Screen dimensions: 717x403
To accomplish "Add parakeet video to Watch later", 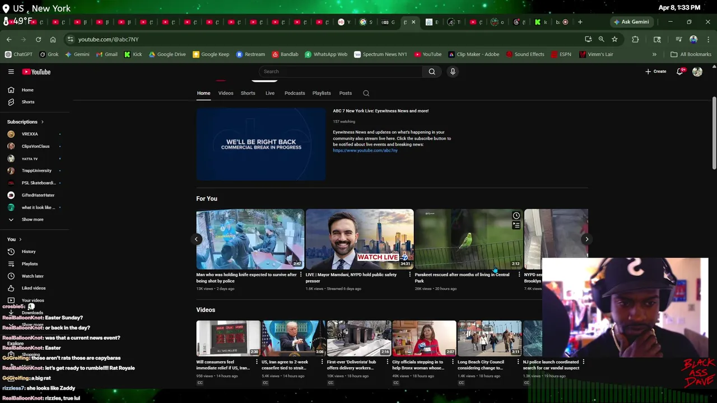I will pos(516,215).
